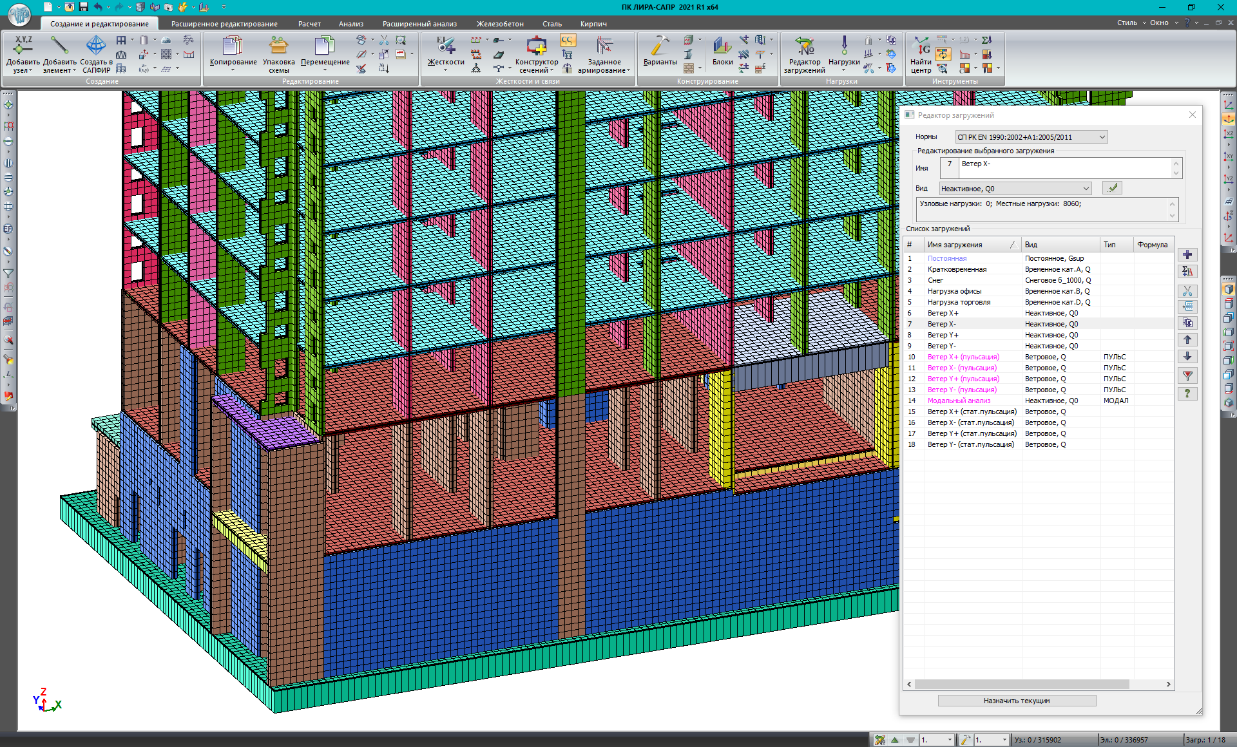Open the Нормы standards dropdown

1102,137
